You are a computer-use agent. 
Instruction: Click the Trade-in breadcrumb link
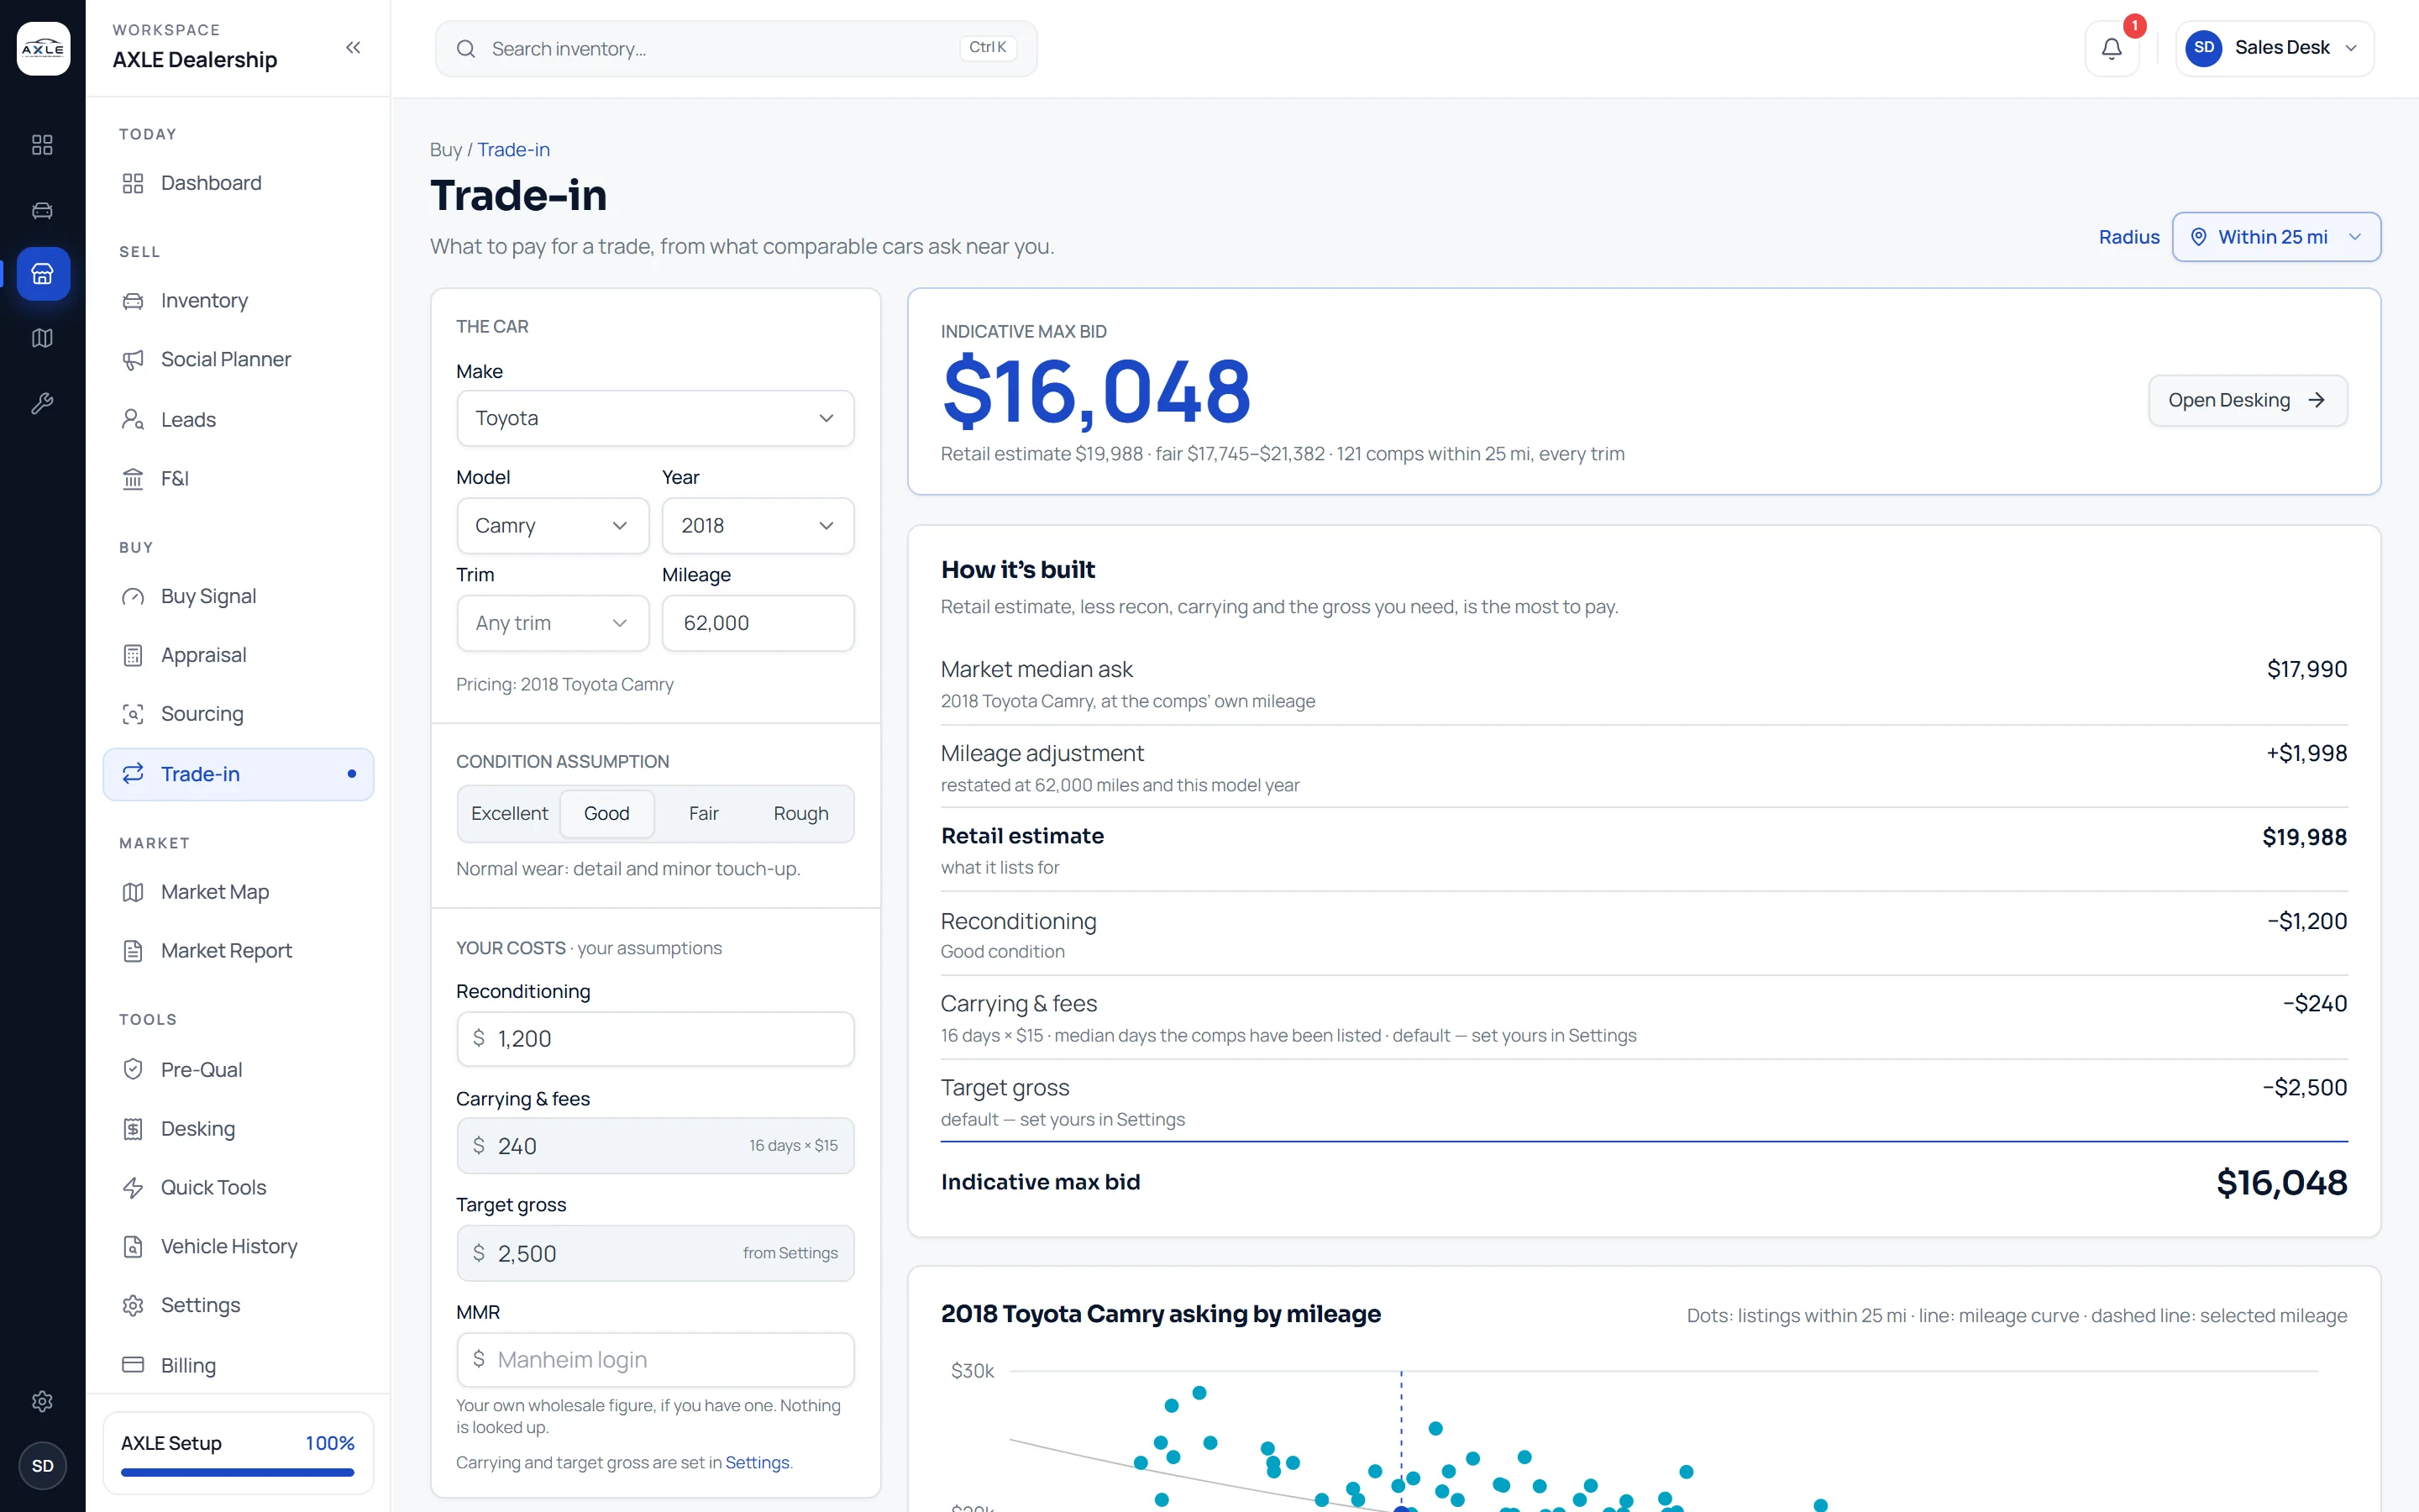point(514,149)
